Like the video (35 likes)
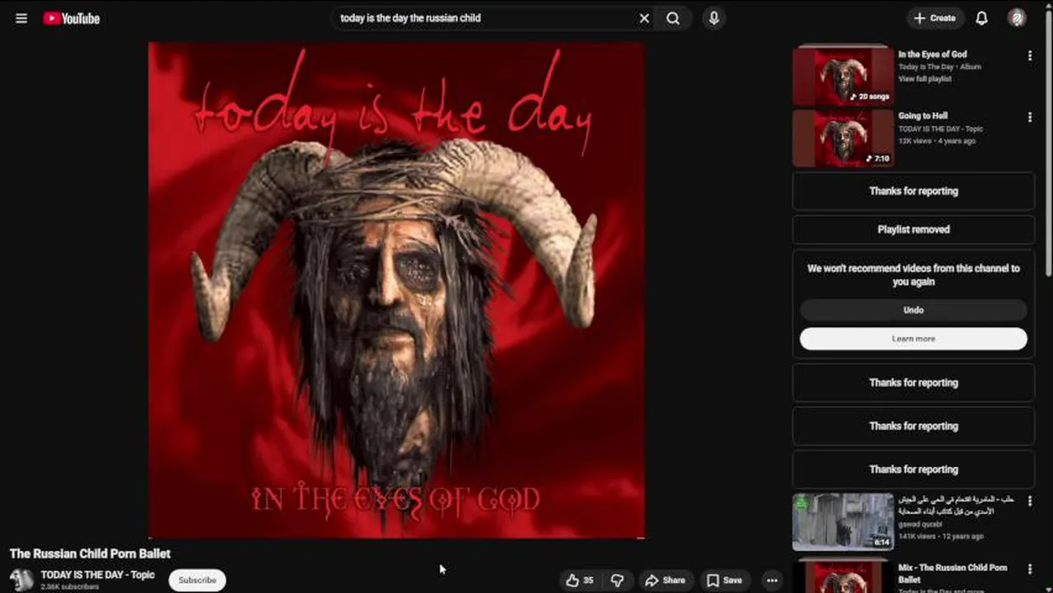The width and height of the screenshot is (1053, 593). (580, 581)
